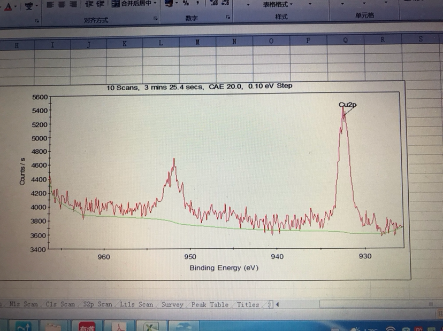This screenshot has height=331, width=443.
Task: Switch to the C1s Scan sheet tab
Action: [60, 304]
